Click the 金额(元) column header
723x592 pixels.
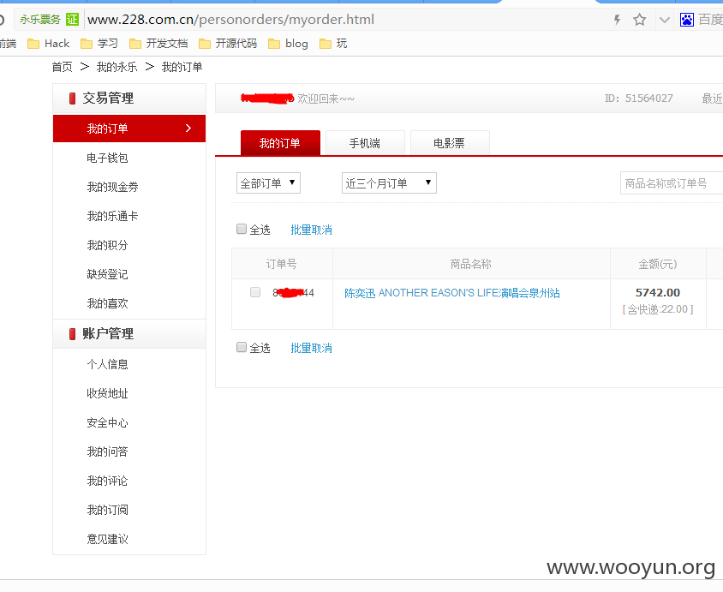pos(658,264)
